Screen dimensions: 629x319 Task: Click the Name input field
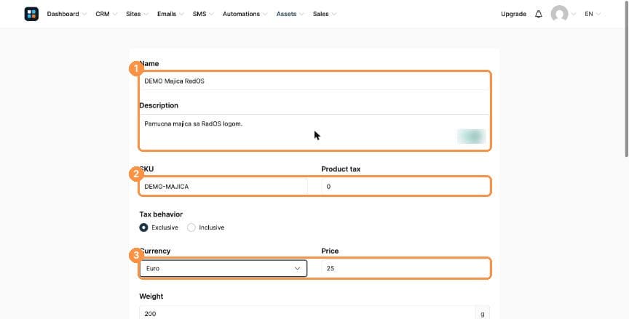pos(314,81)
